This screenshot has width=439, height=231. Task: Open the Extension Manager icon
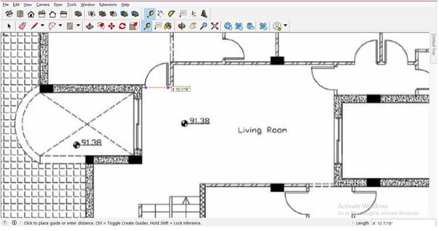click(x=263, y=26)
